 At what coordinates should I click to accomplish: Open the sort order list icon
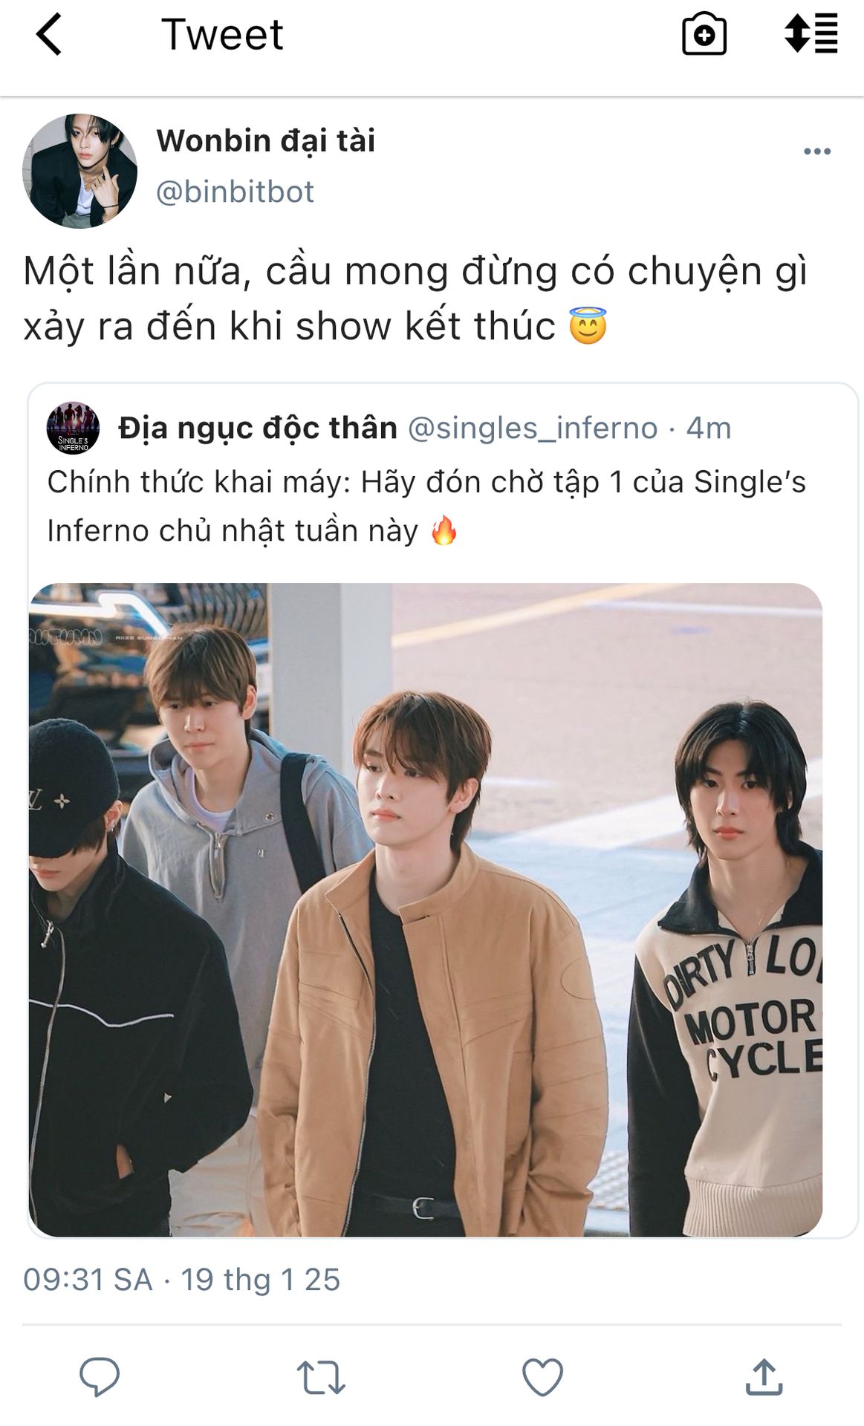[811, 34]
